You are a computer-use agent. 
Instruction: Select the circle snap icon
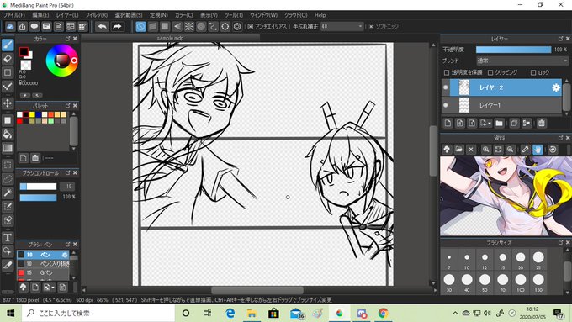(201, 27)
